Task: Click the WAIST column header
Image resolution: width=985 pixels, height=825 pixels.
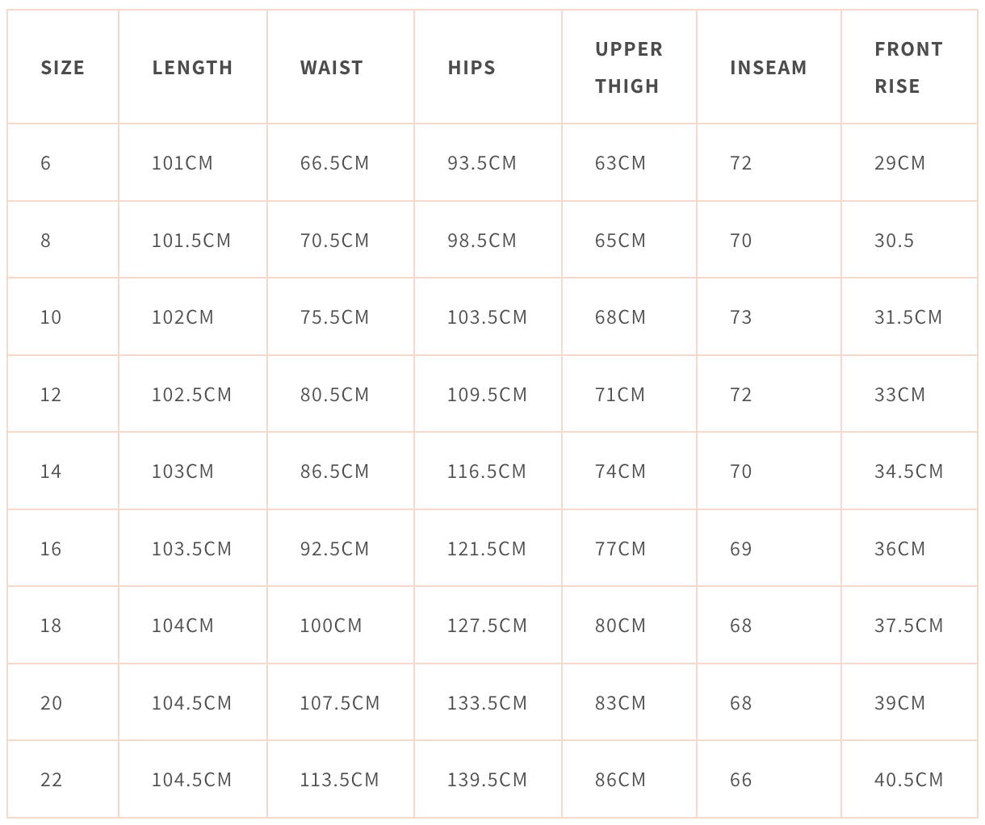Action: (331, 68)
